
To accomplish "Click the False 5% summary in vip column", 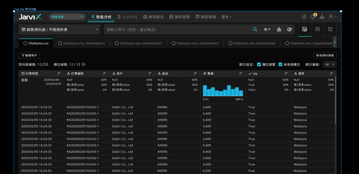I will point(268,90).
